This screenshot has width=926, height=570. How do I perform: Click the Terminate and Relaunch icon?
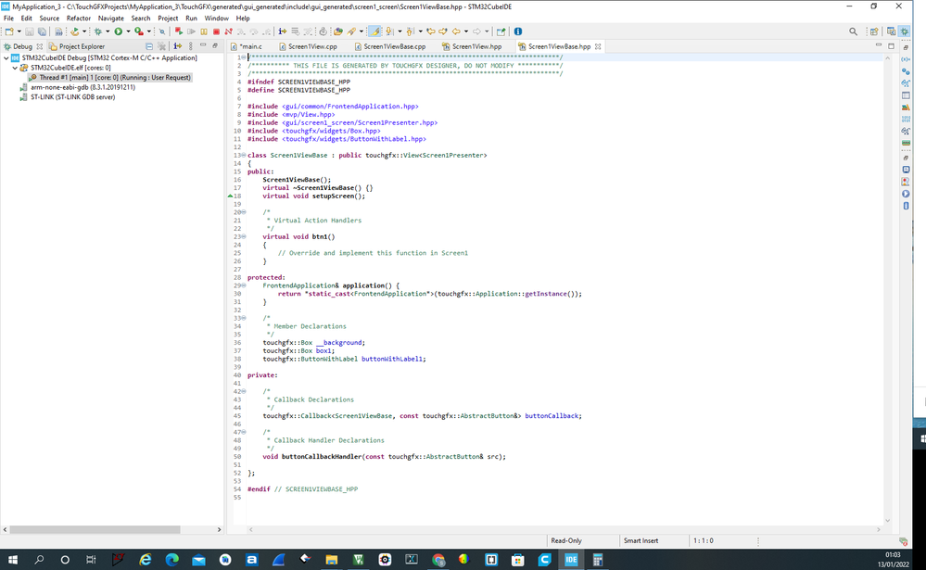click(x=178, y=32)
